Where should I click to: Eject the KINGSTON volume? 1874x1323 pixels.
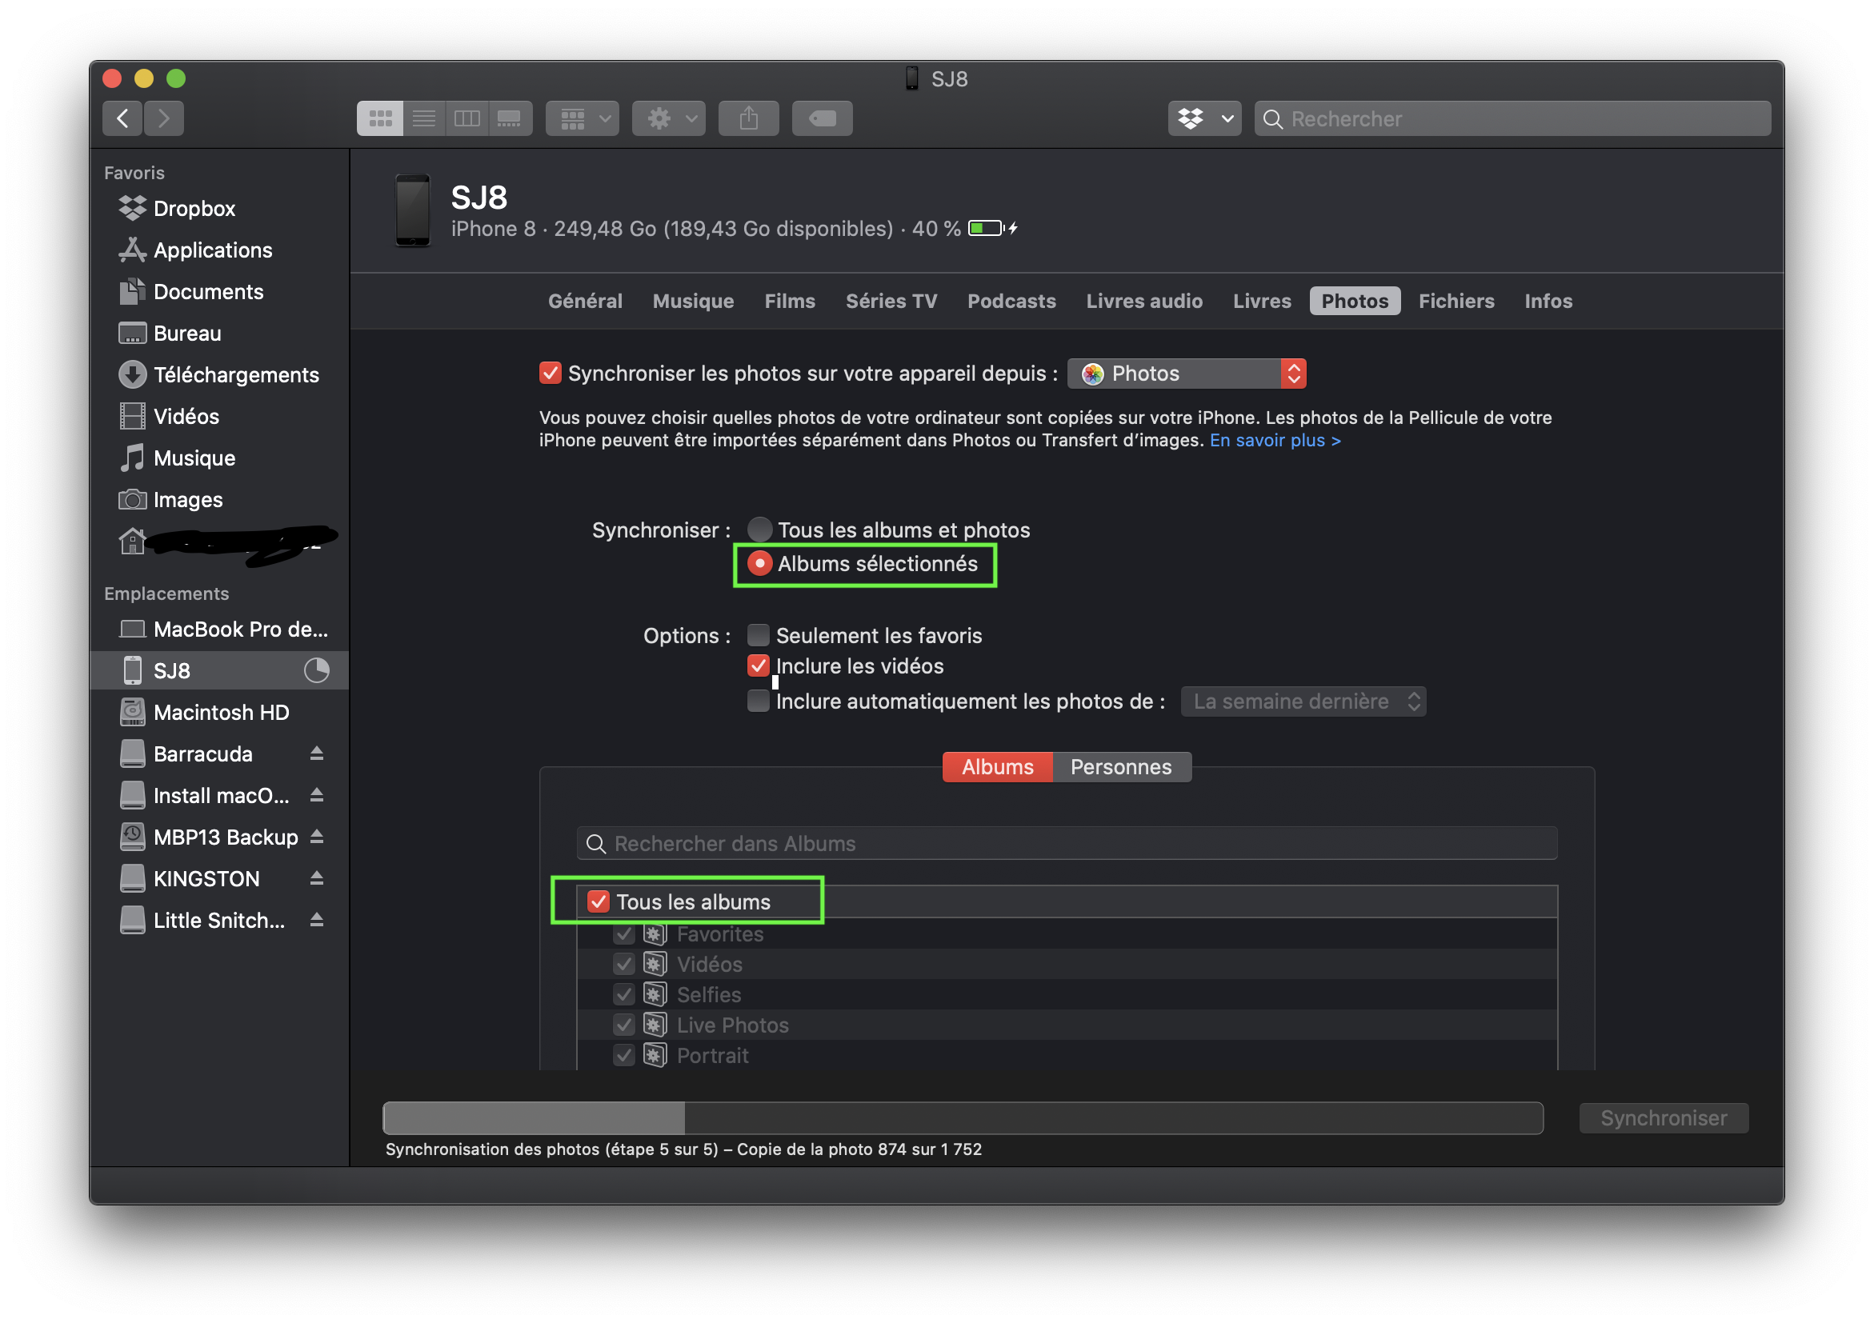[x=317, y=878]
